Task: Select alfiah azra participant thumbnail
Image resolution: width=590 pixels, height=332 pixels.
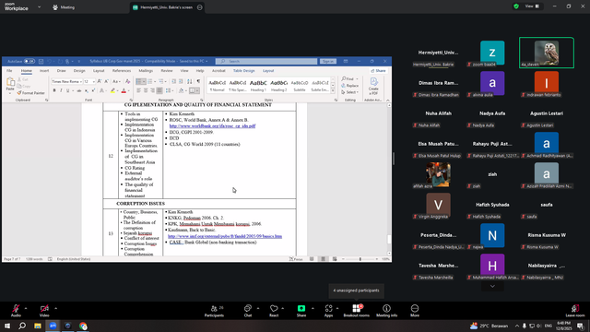Action: pyautogui.click(x=438, y=174)
